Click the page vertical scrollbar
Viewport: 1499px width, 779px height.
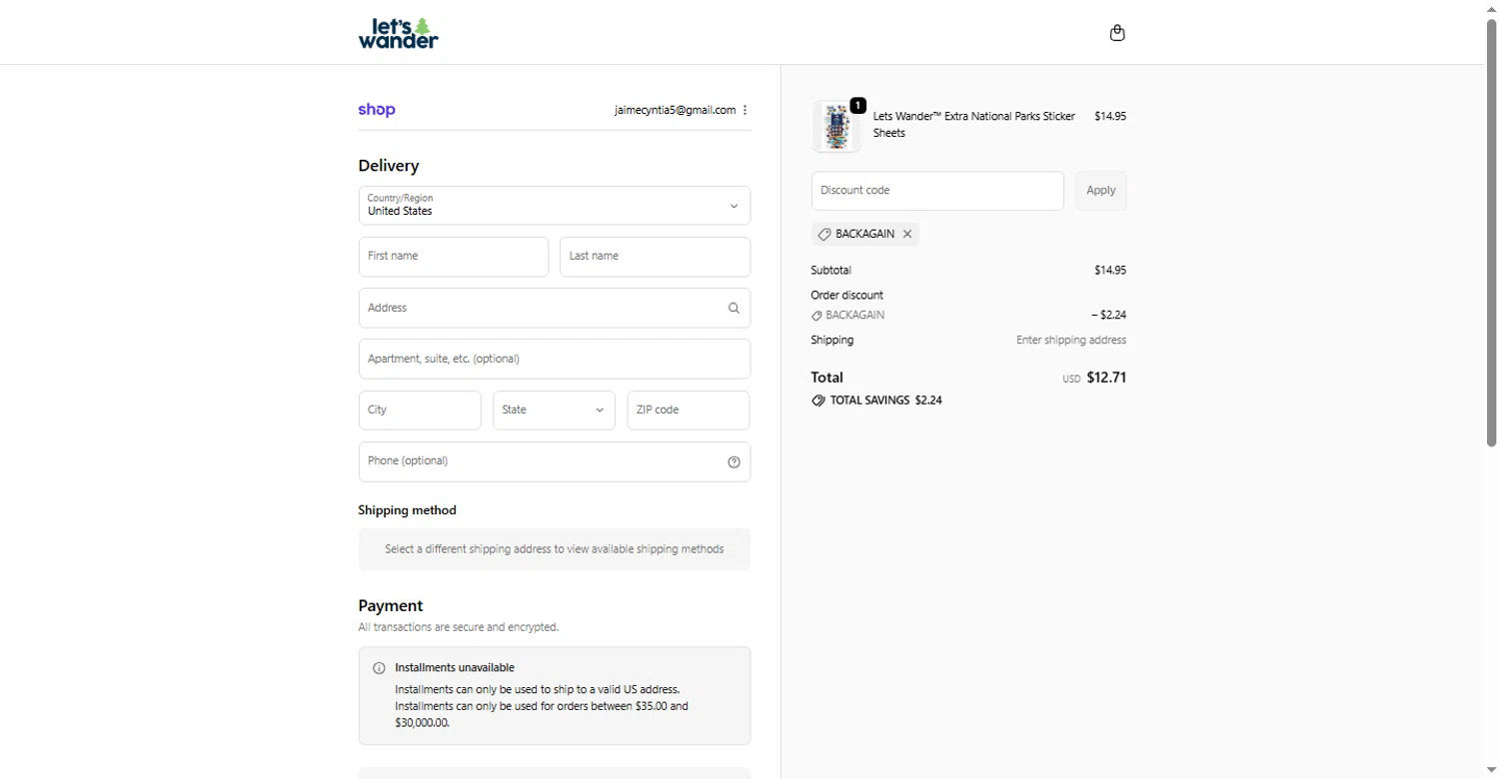coord(1491,232)
